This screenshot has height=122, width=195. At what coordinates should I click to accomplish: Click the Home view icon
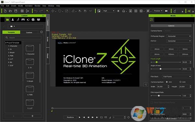tap(123, 11)
